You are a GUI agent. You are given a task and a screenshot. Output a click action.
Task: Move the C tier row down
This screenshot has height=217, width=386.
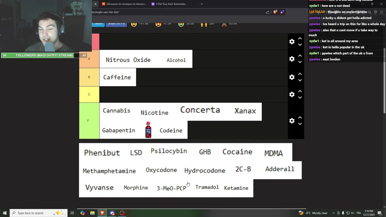(x=300, y=97)
